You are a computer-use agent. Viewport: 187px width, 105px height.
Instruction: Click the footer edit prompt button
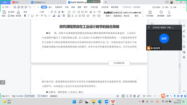click(x=119, y=63)
